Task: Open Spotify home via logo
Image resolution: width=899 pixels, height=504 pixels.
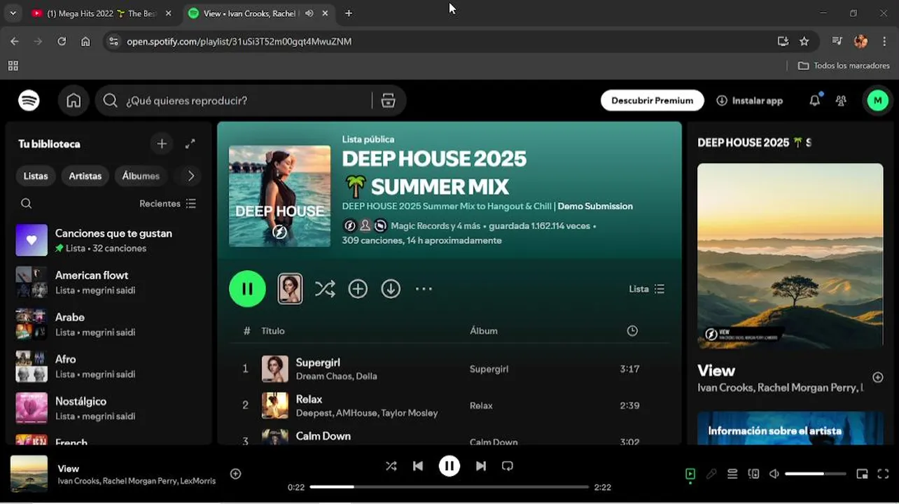Action: pos(29,101)
